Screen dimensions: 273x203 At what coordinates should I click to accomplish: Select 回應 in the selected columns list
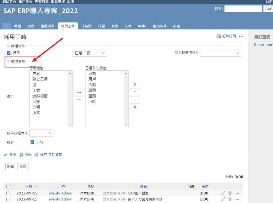[x=92, y=96]
